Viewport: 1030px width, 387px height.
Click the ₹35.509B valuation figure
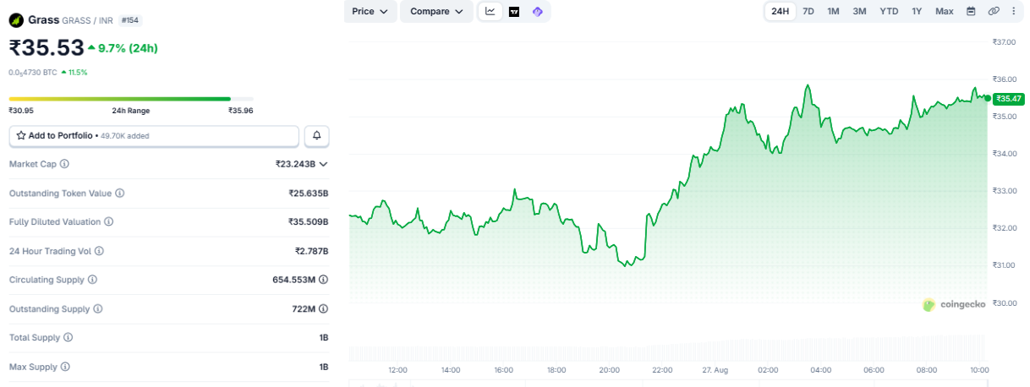[308, 221]
